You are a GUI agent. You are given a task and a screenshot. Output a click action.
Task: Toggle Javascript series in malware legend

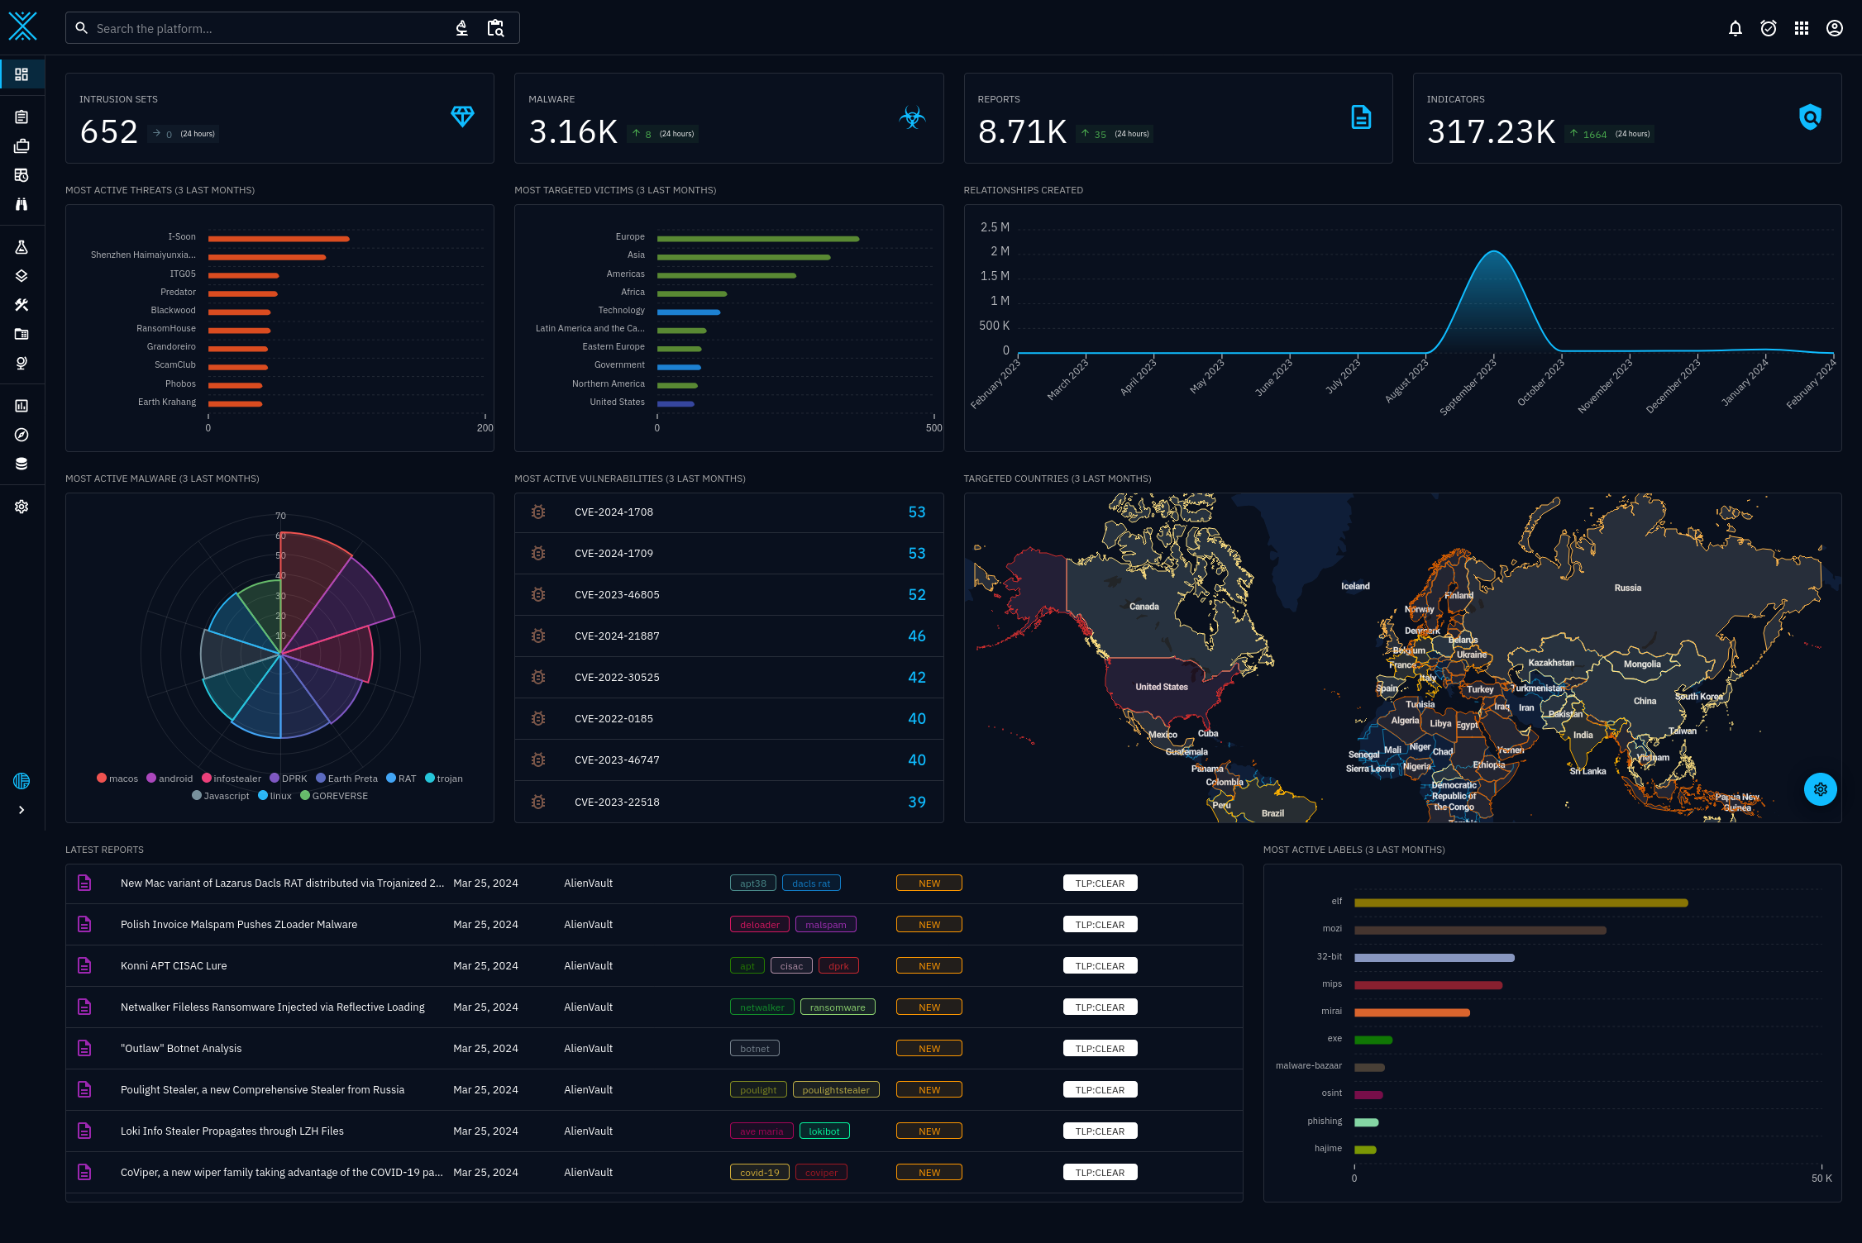click(x=220, y=796)
